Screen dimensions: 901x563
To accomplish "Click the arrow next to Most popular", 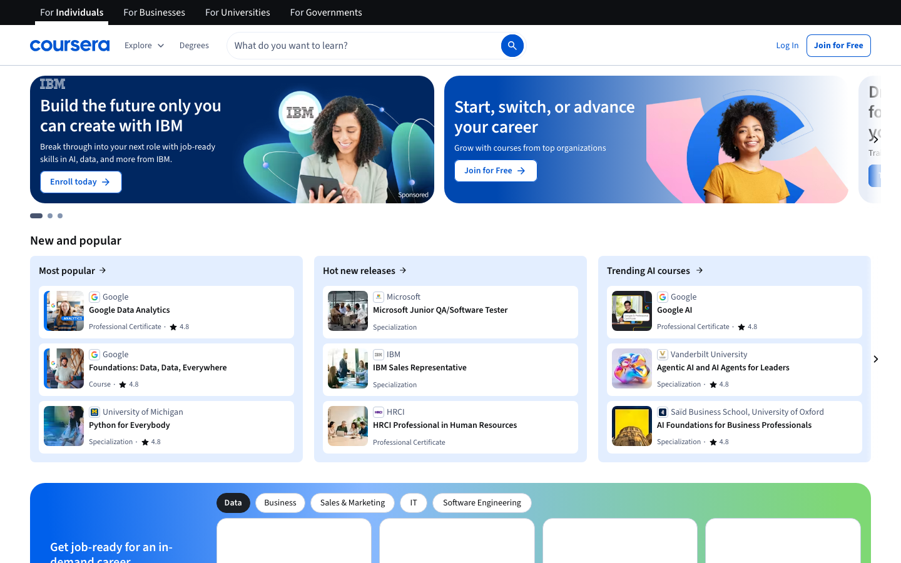I will pos(103,270).
